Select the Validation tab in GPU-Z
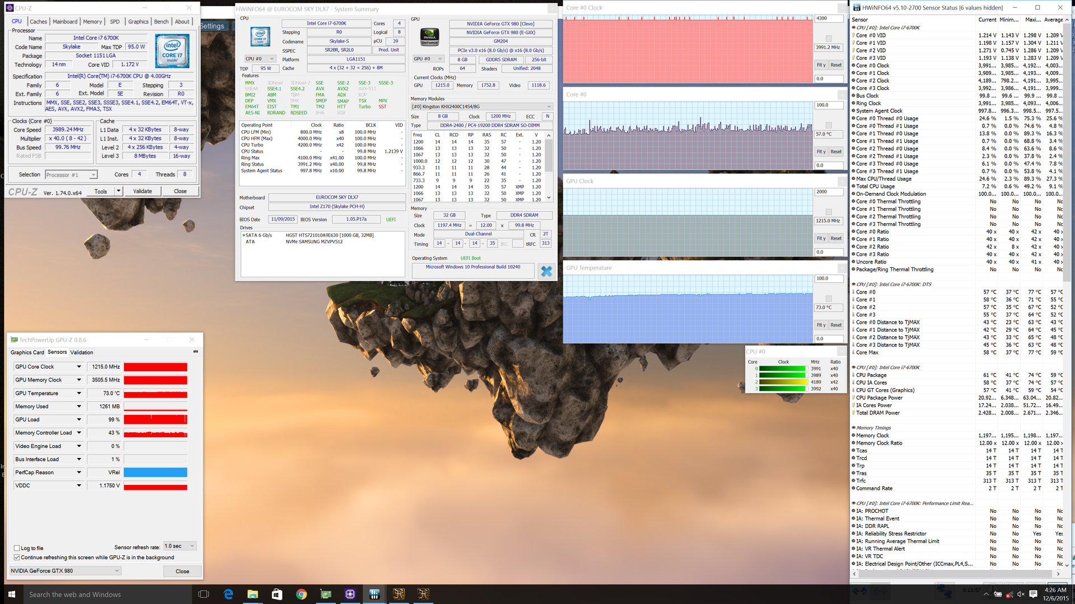Viewport: 1075px width, 604px height. 82,352
